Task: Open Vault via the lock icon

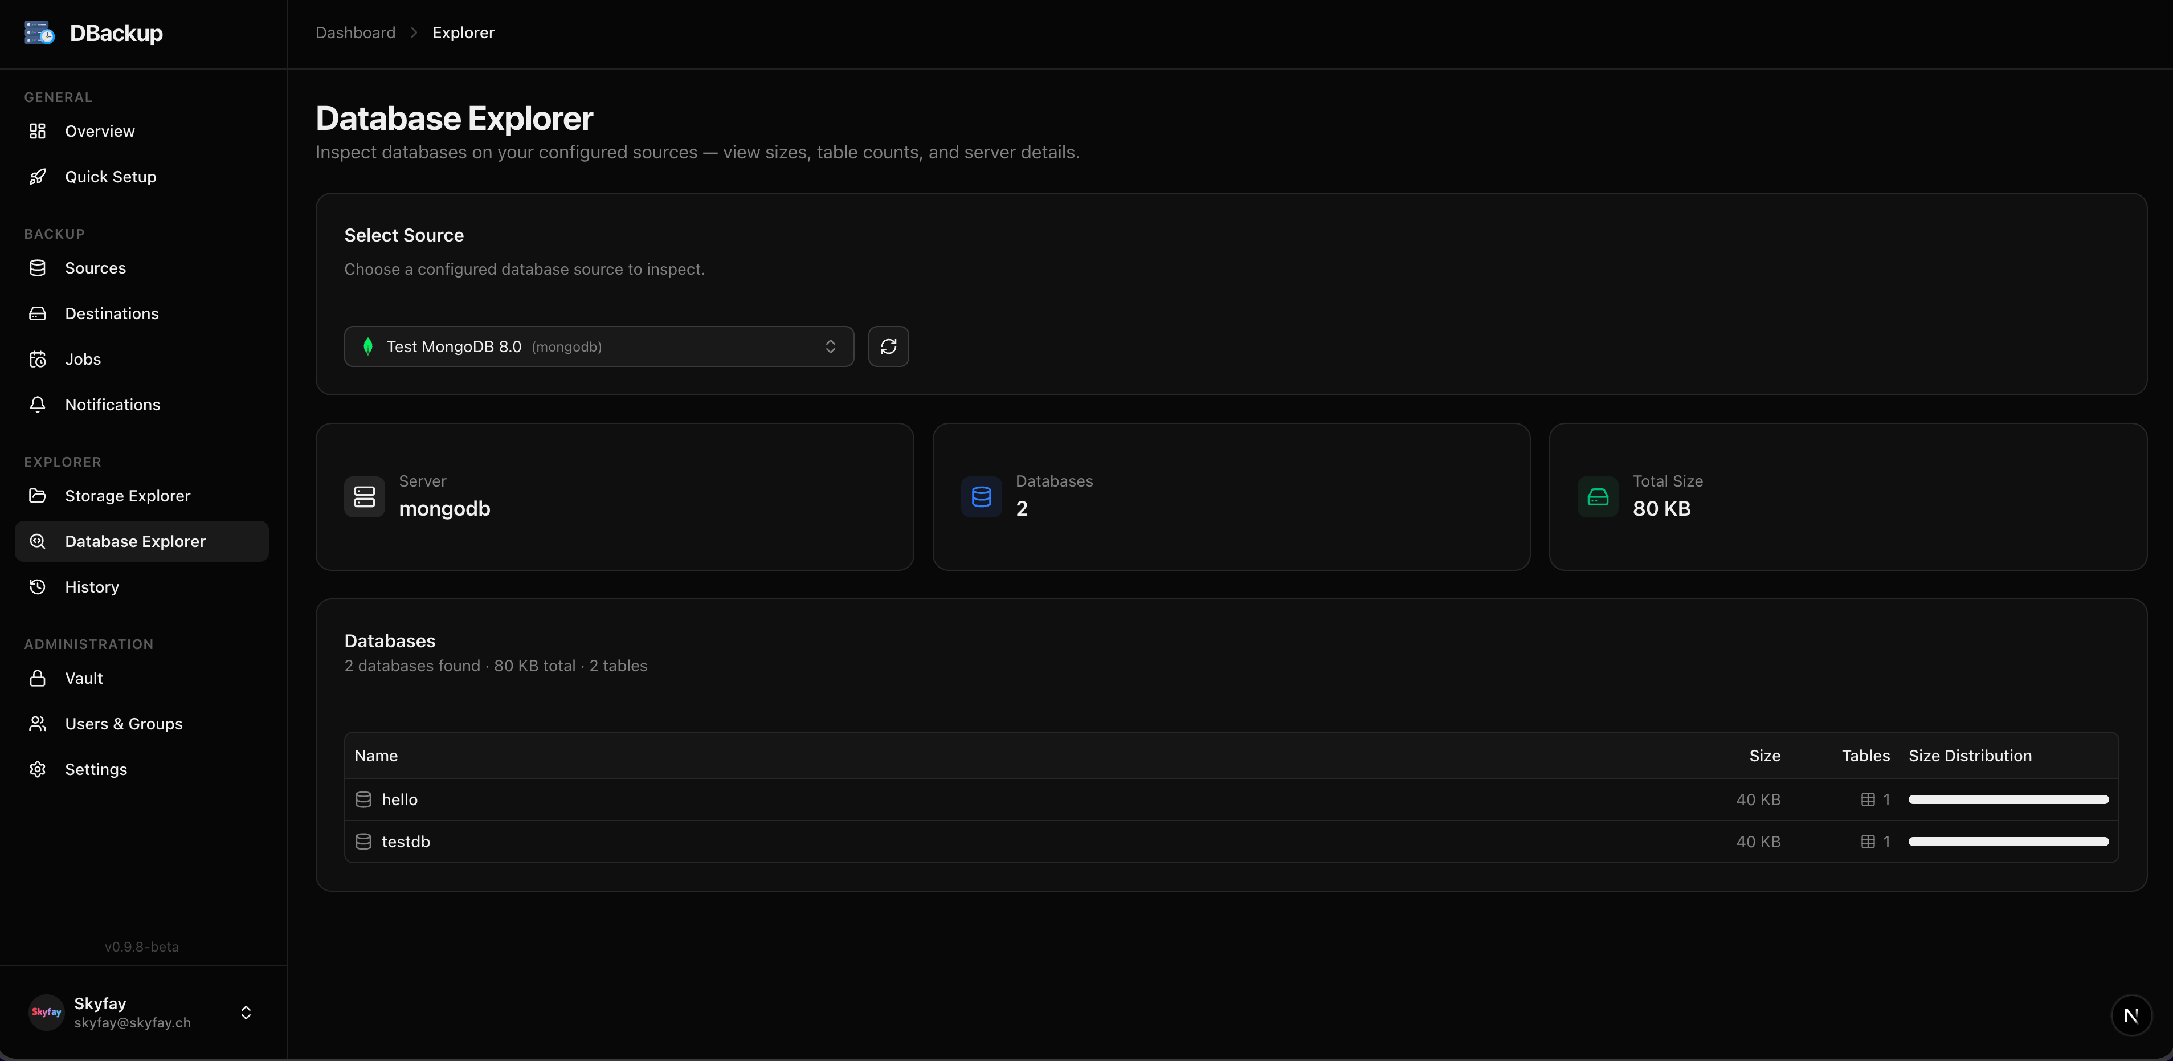Action: (x=38, y=678)
